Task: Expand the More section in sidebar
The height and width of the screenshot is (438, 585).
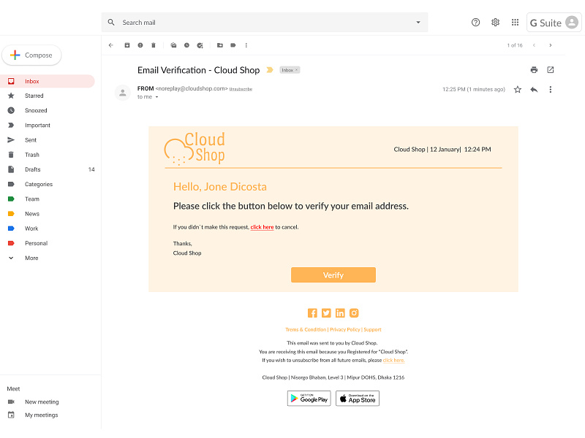Action: (x=31, y=258)
